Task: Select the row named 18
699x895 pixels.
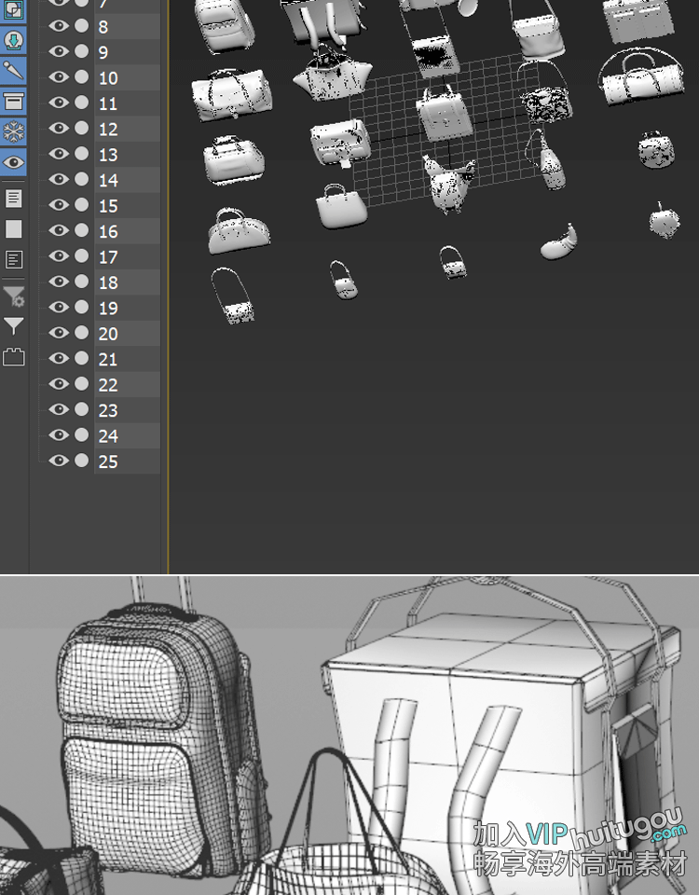Action: pyautogui.click(x=127, y=282)
